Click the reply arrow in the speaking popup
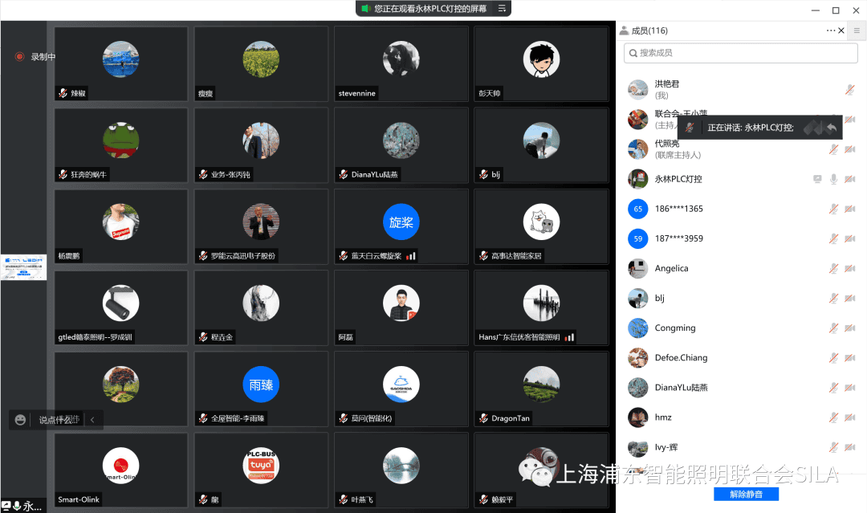The height and width of the screenshot is (513, 867). (x=832, y=128)
